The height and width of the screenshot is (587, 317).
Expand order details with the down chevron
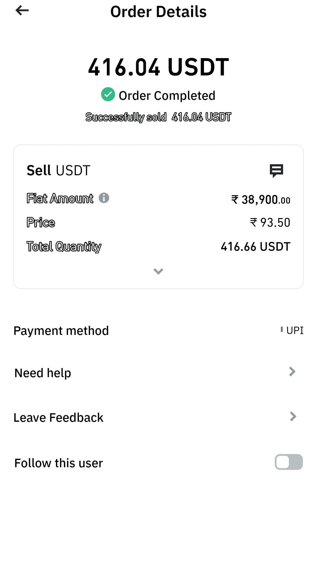pos(158,271)
